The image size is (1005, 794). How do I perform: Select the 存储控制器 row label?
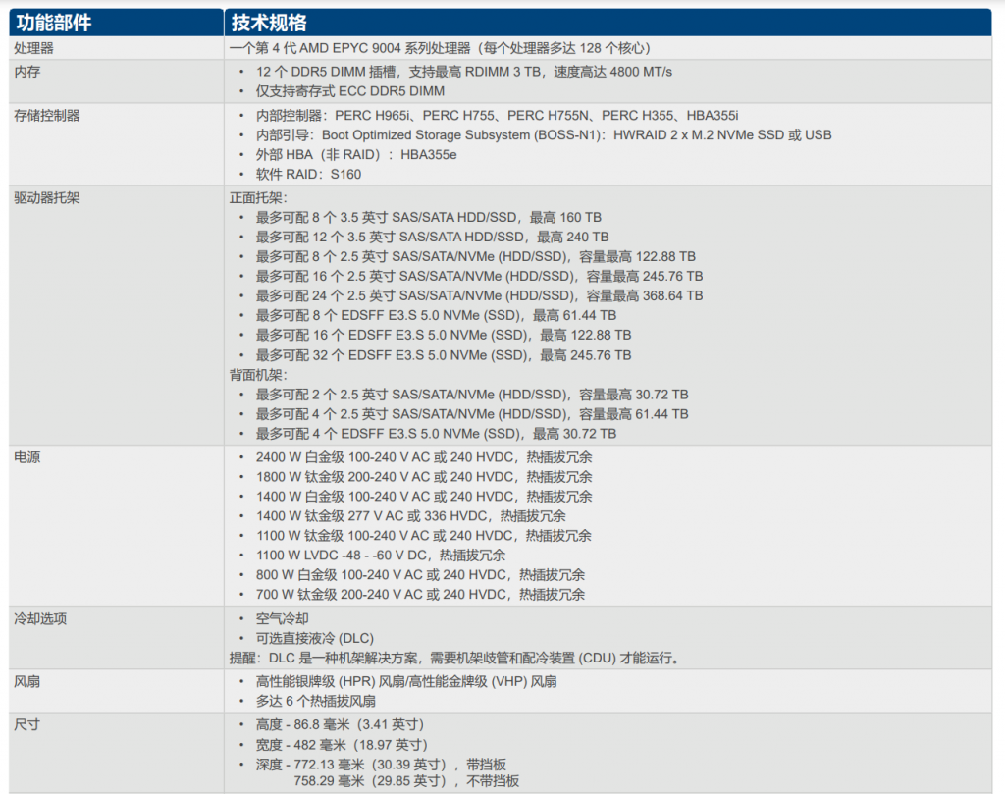point(46,115)
